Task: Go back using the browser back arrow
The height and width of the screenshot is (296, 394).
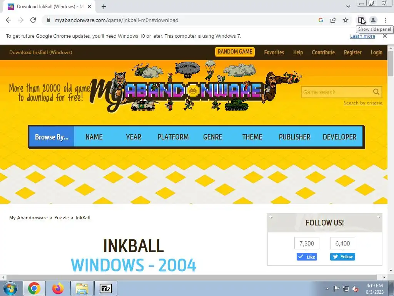Action: tap(8, 20)
